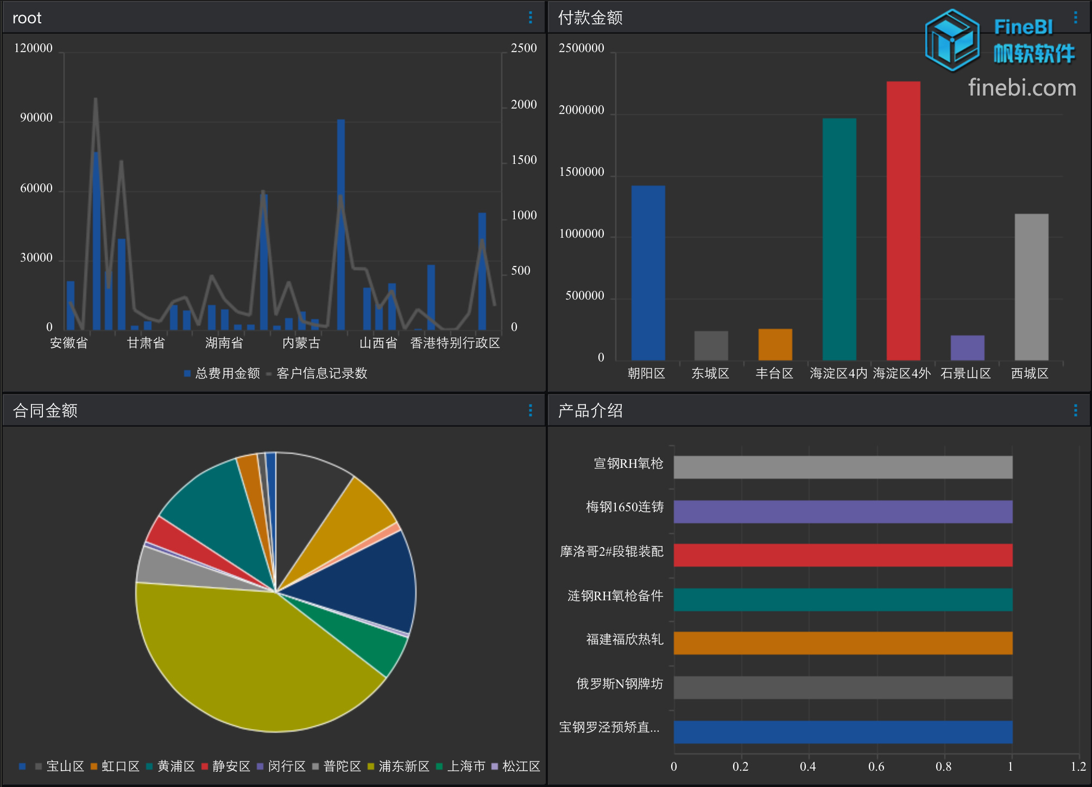Click the 俄罗斯N钢牌坊 category label
This screenshot has width=1092, height=787.
click(x=620, y=684)
